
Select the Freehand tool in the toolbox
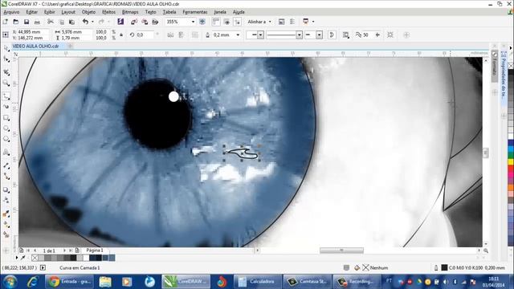click(x=6, y=96)
